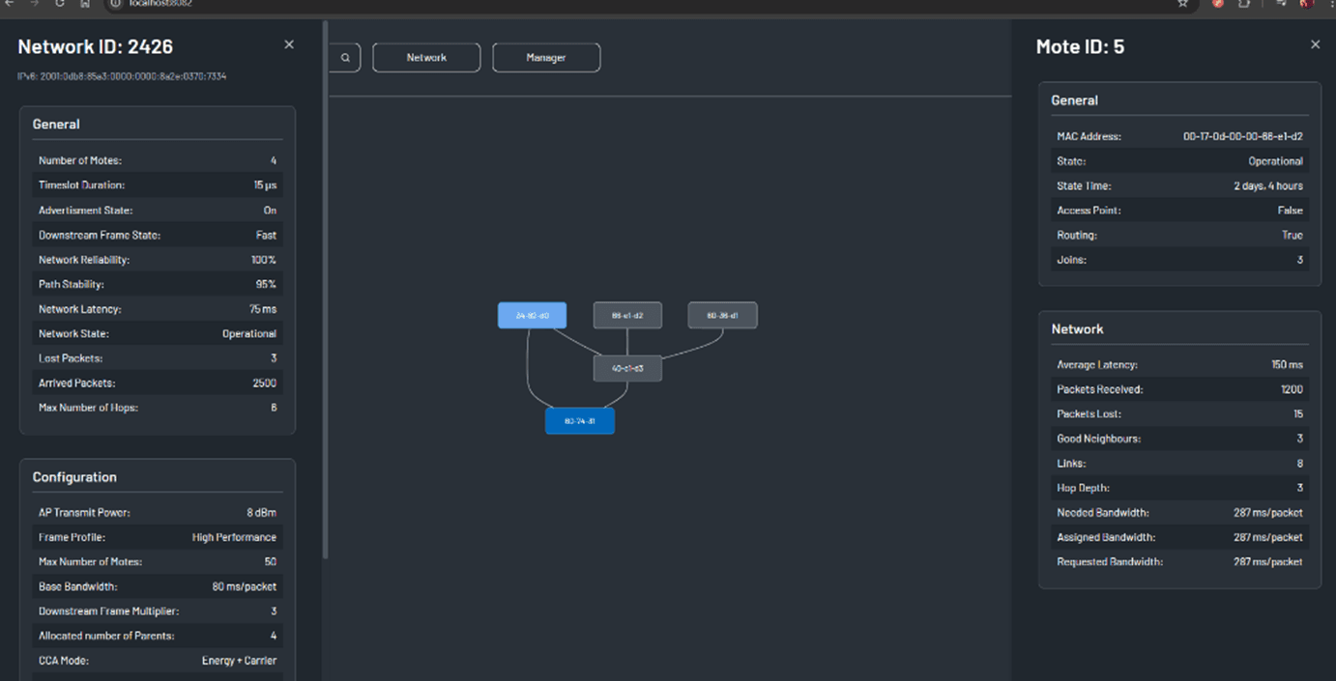Click the Path Stability row
The width and height of the screenshot is (1336, 681).
point(158,285)
